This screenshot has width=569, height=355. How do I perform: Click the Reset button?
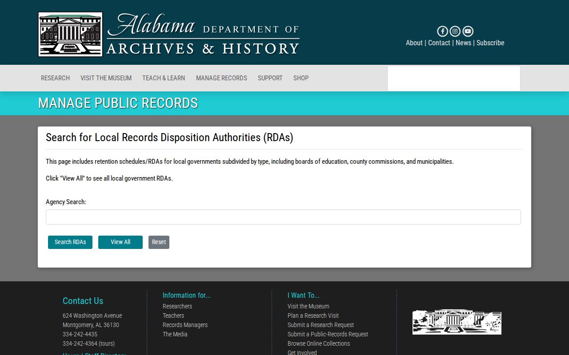click(x=159, y=242)
